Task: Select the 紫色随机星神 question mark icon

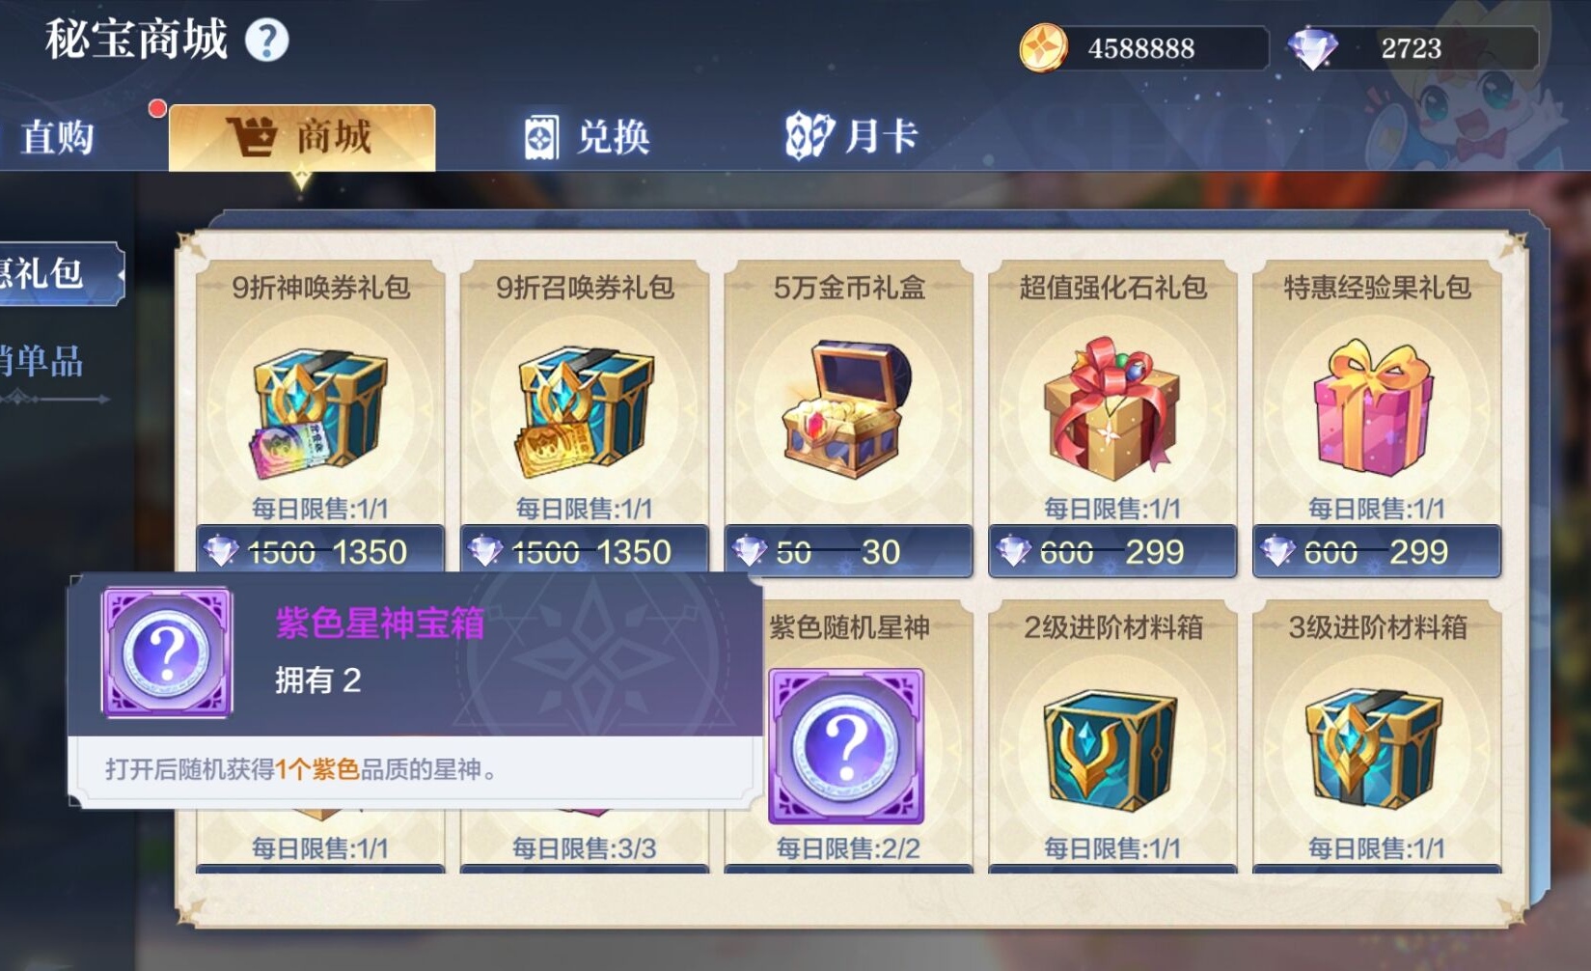Action: coord(846,747)
